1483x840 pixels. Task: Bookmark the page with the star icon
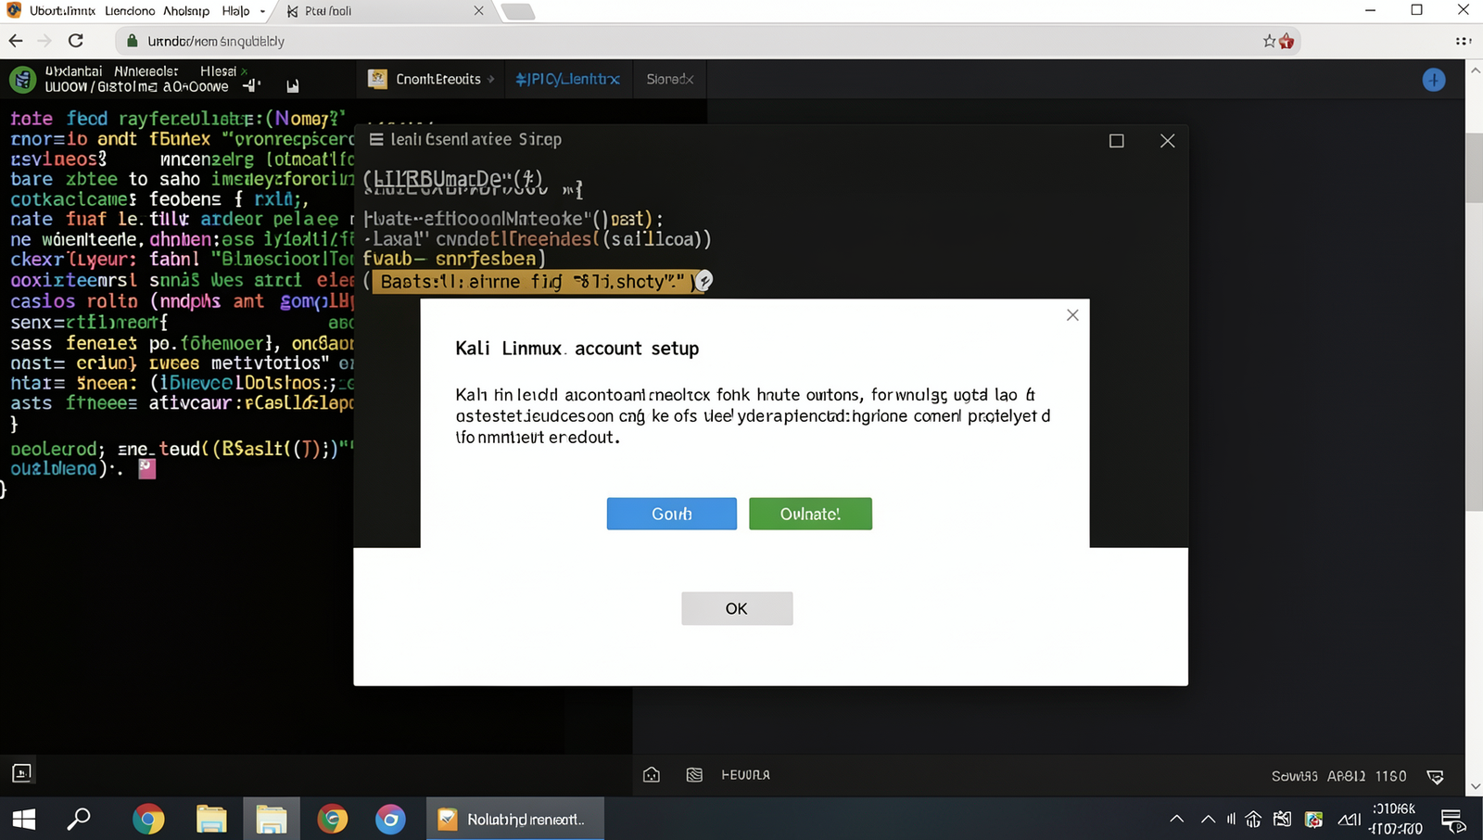(1269, 41)
